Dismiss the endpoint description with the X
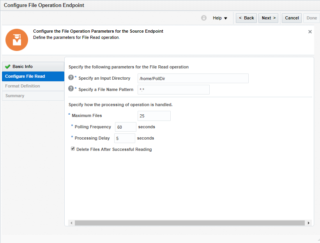The image size is (320, 243). (310, 31)
